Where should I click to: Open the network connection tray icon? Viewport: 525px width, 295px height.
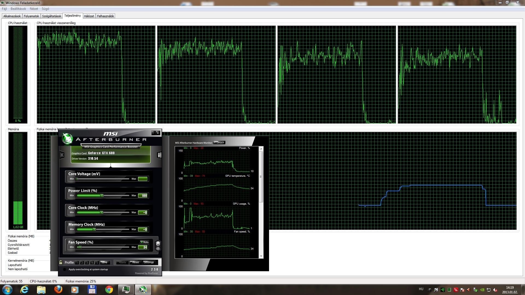[x=489, y=290]
